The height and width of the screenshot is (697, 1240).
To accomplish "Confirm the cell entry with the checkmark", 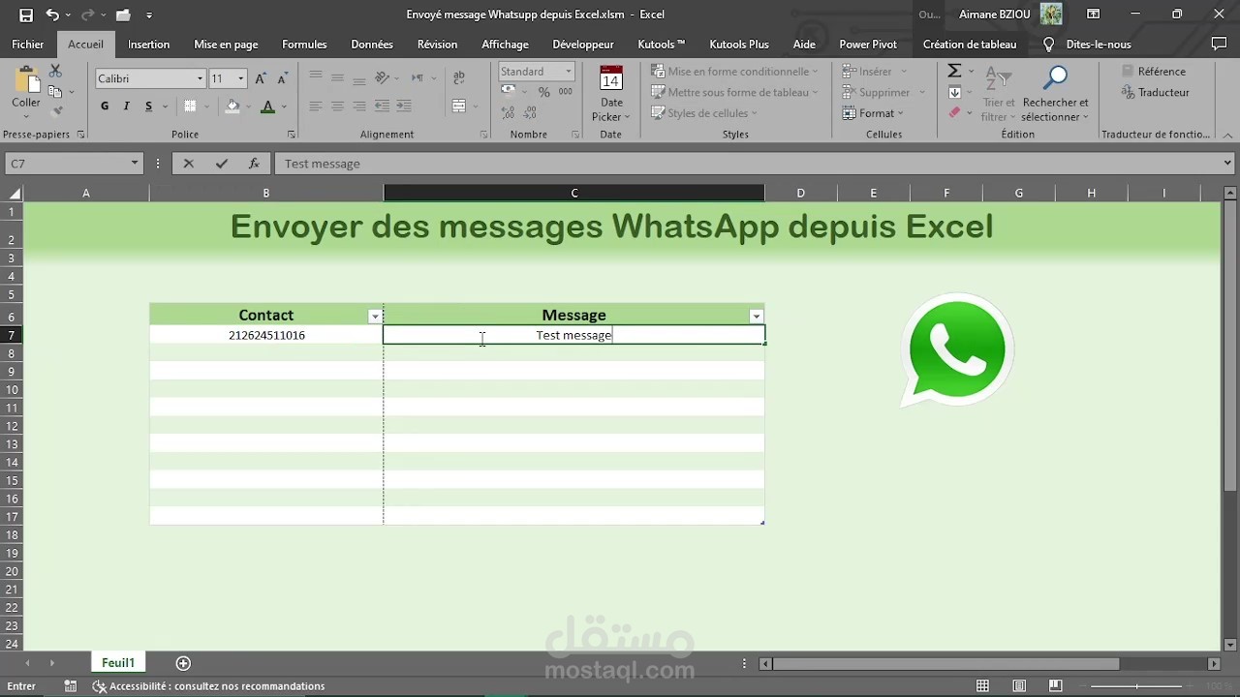I will click(x=222, y=164).
